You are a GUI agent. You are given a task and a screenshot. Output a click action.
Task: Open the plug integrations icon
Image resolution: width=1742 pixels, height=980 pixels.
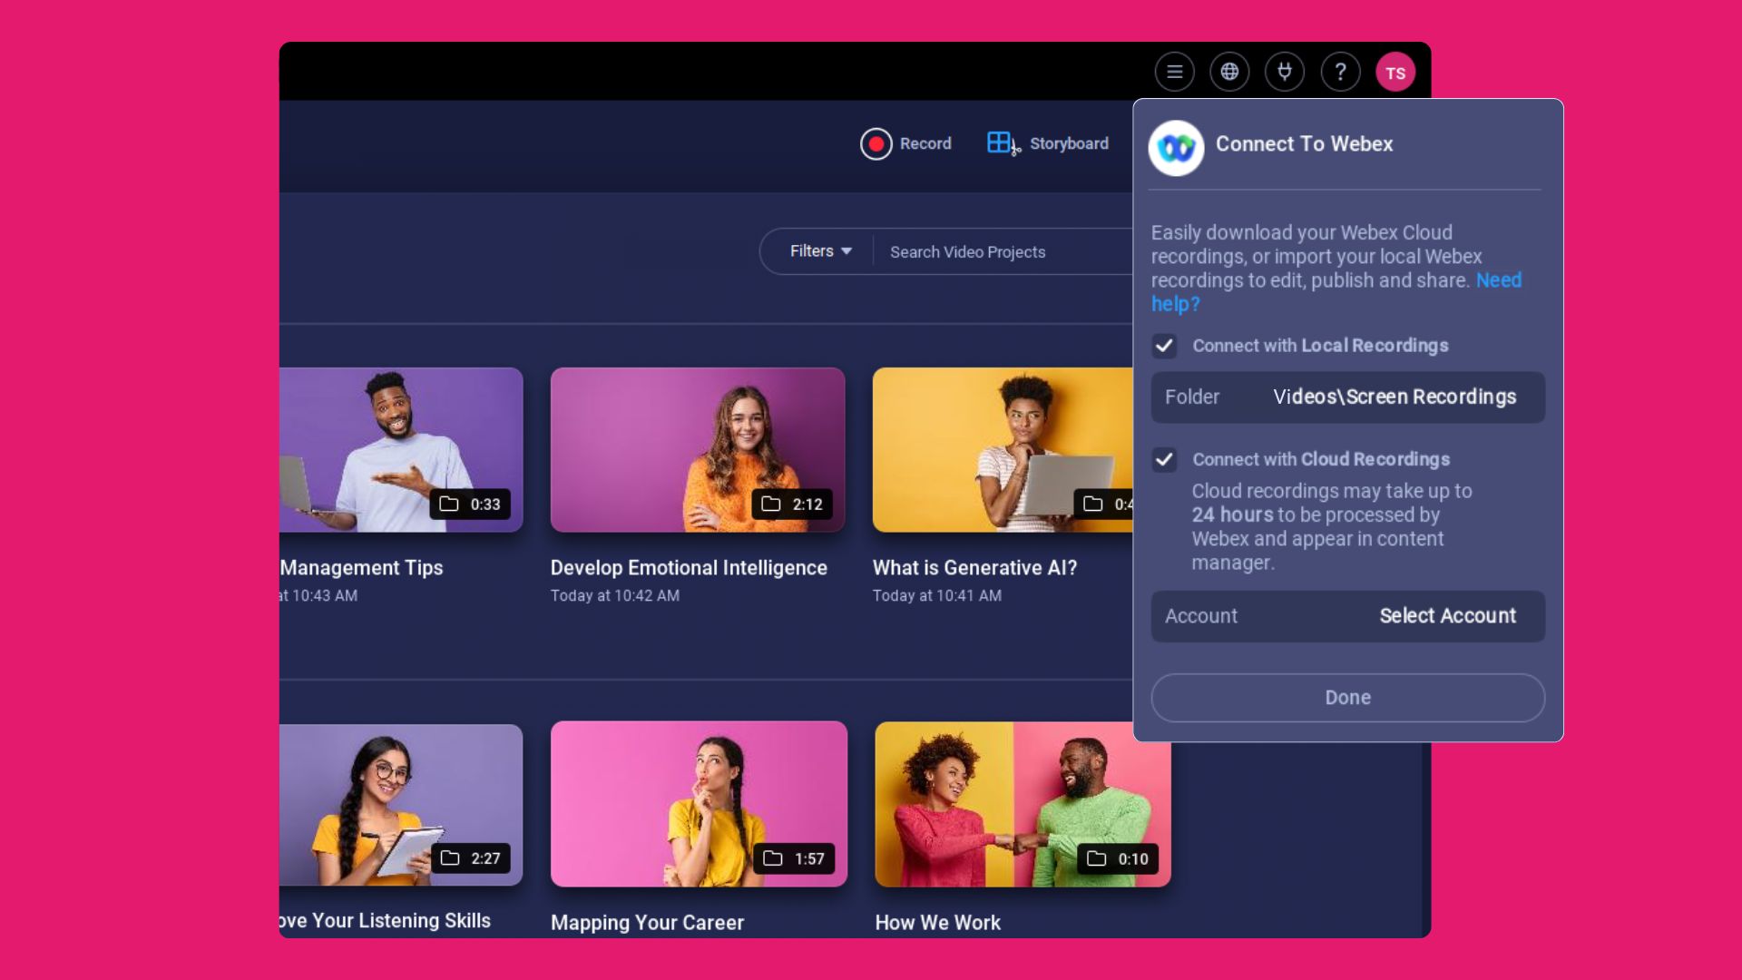point(1285,72)
